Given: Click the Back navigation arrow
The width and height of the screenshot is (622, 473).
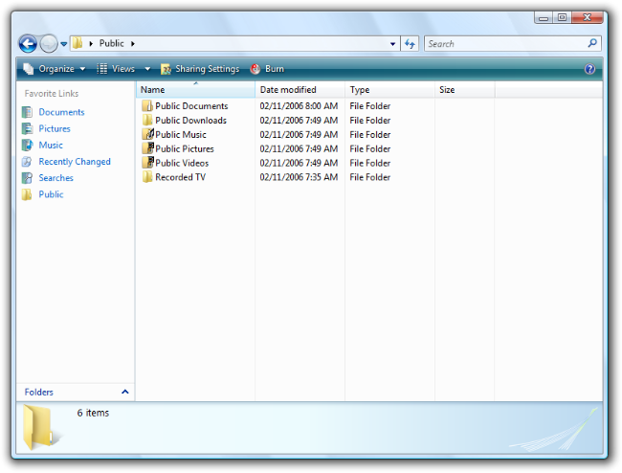Looking at the screenshot, I should (28, 44).
